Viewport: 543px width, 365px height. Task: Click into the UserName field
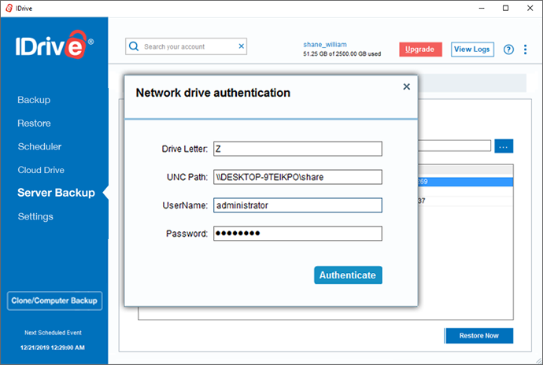pyautogui.click(x=297, y=205)
